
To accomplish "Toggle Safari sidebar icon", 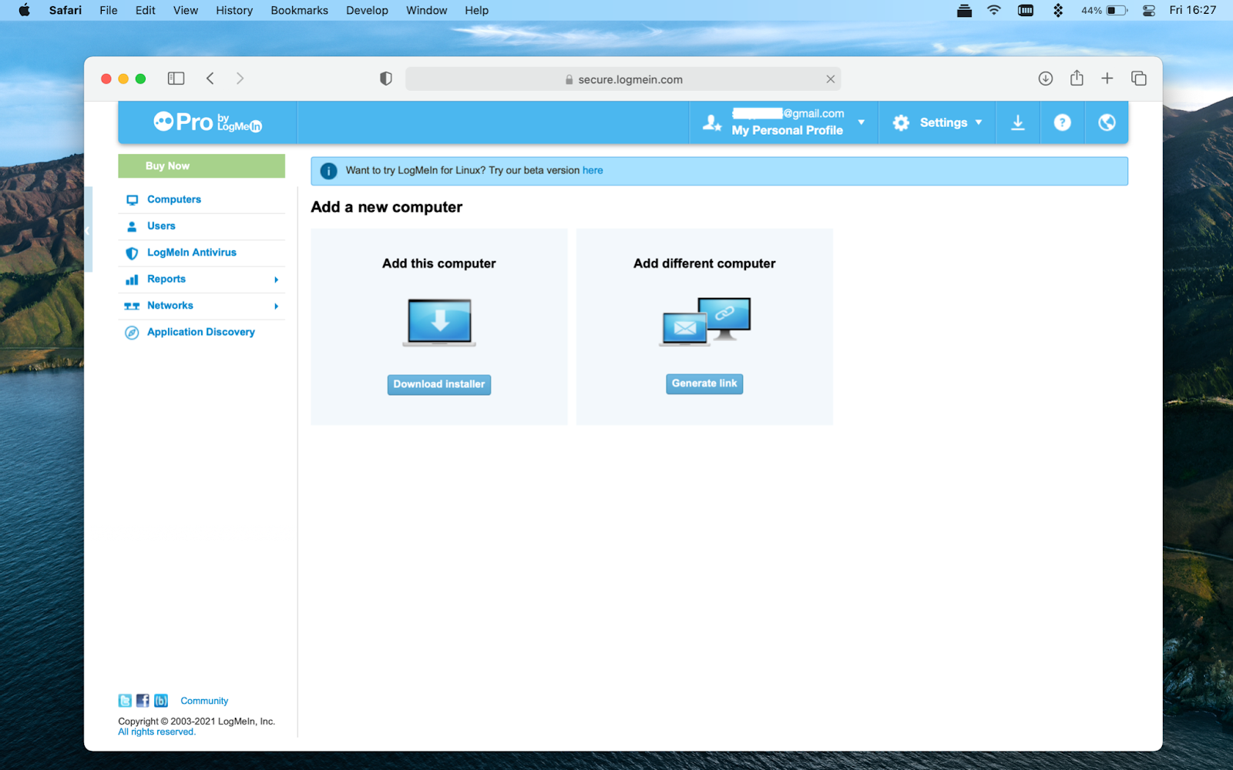I will 176,79.
